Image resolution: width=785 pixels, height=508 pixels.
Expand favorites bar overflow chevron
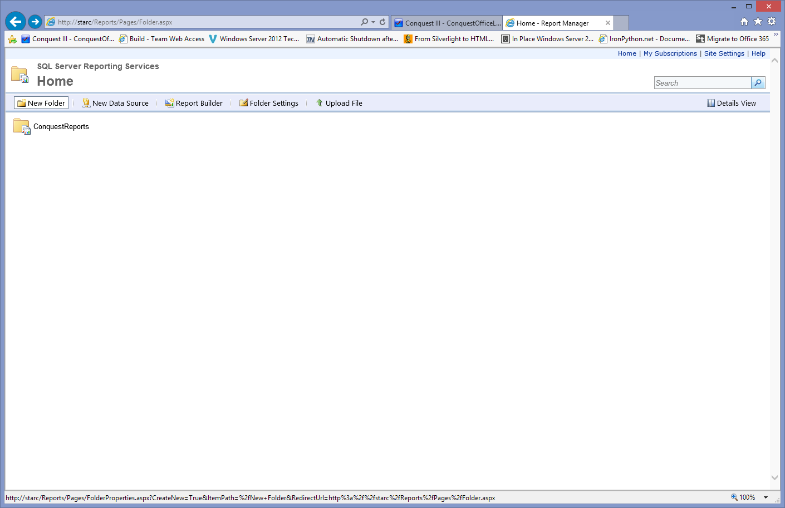pos(776,35)
